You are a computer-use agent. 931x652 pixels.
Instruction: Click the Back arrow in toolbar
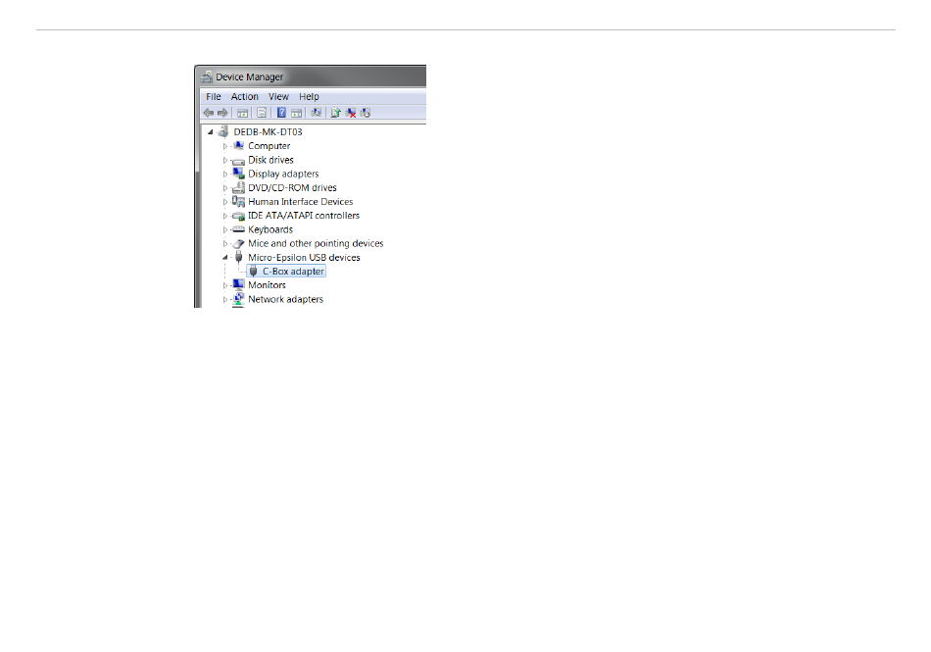(x=209, y=113)
